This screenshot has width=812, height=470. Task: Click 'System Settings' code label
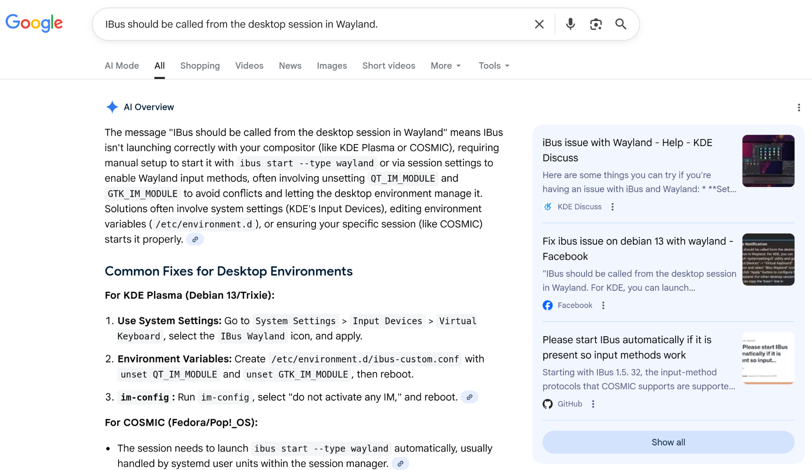pyautogui.click(x=295, y=321)
